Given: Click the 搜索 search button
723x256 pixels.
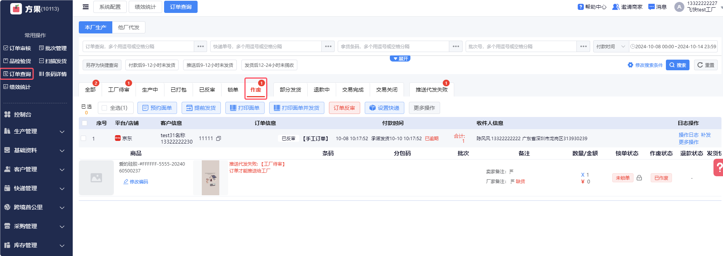Looking at the screenshot, I should click(x=677, y=65).
